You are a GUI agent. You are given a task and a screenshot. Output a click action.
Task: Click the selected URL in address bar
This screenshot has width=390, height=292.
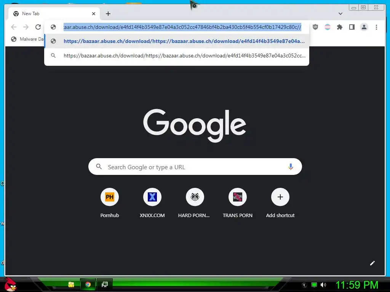coord(182,27)
